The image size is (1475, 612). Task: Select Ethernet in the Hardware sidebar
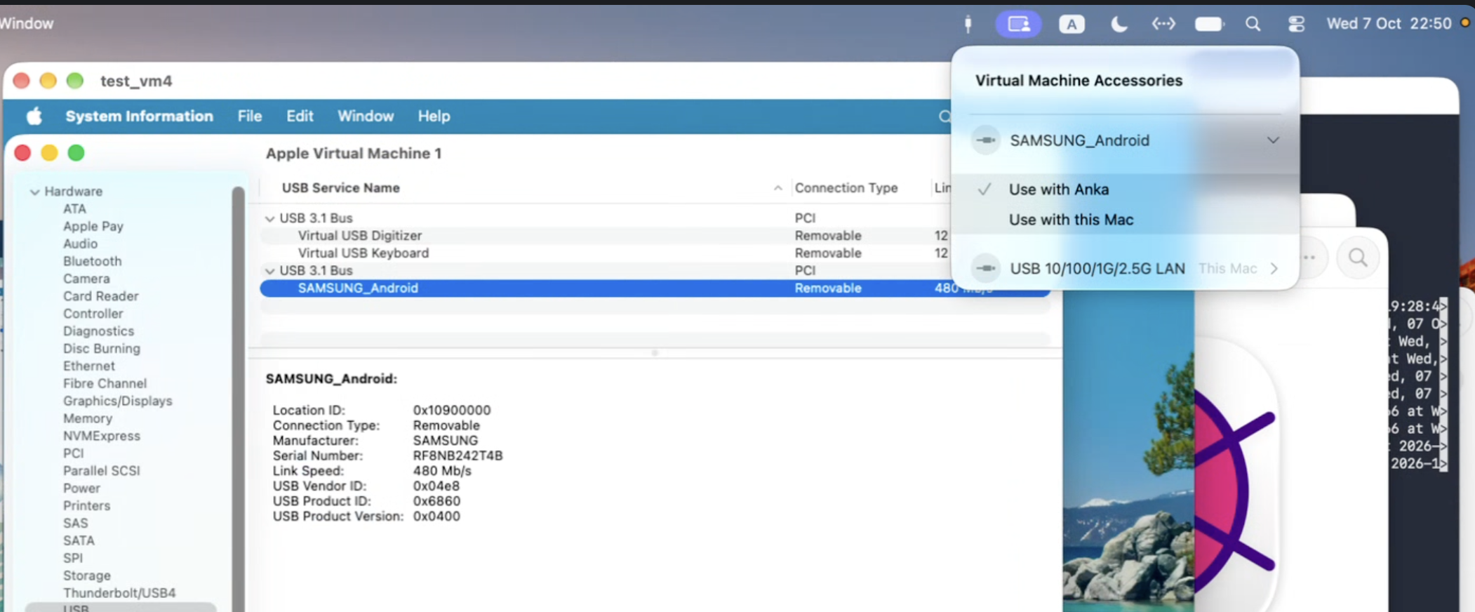click(x=88, y=366)
